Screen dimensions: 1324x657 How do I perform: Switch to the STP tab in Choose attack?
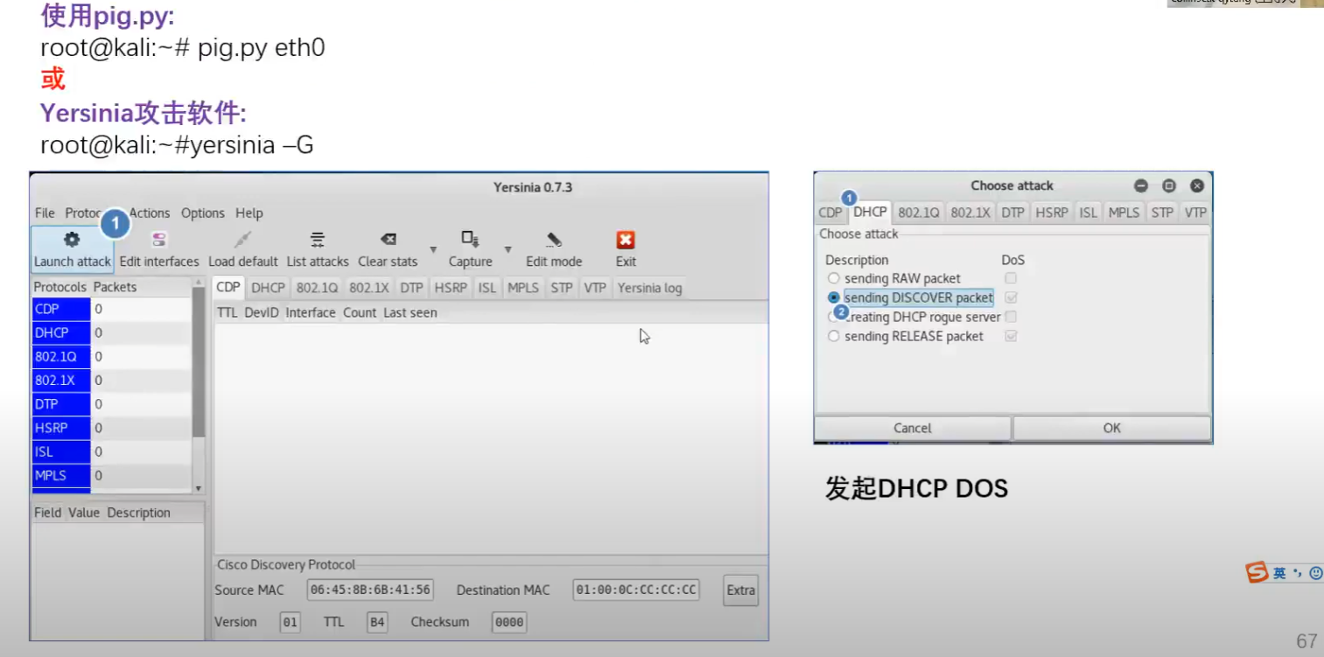(1162, 212)
